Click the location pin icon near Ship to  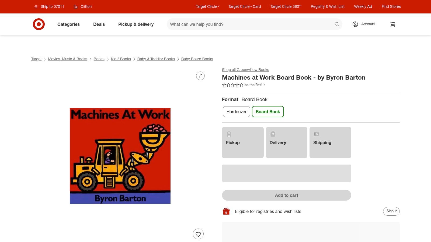point(36,7)
